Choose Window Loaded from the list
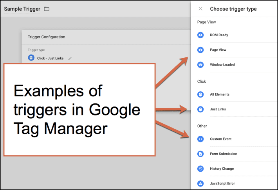Viewport: 278px width, 190px height. point(222,65)
